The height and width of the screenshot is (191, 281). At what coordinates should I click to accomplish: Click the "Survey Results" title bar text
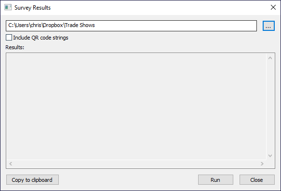32,8
